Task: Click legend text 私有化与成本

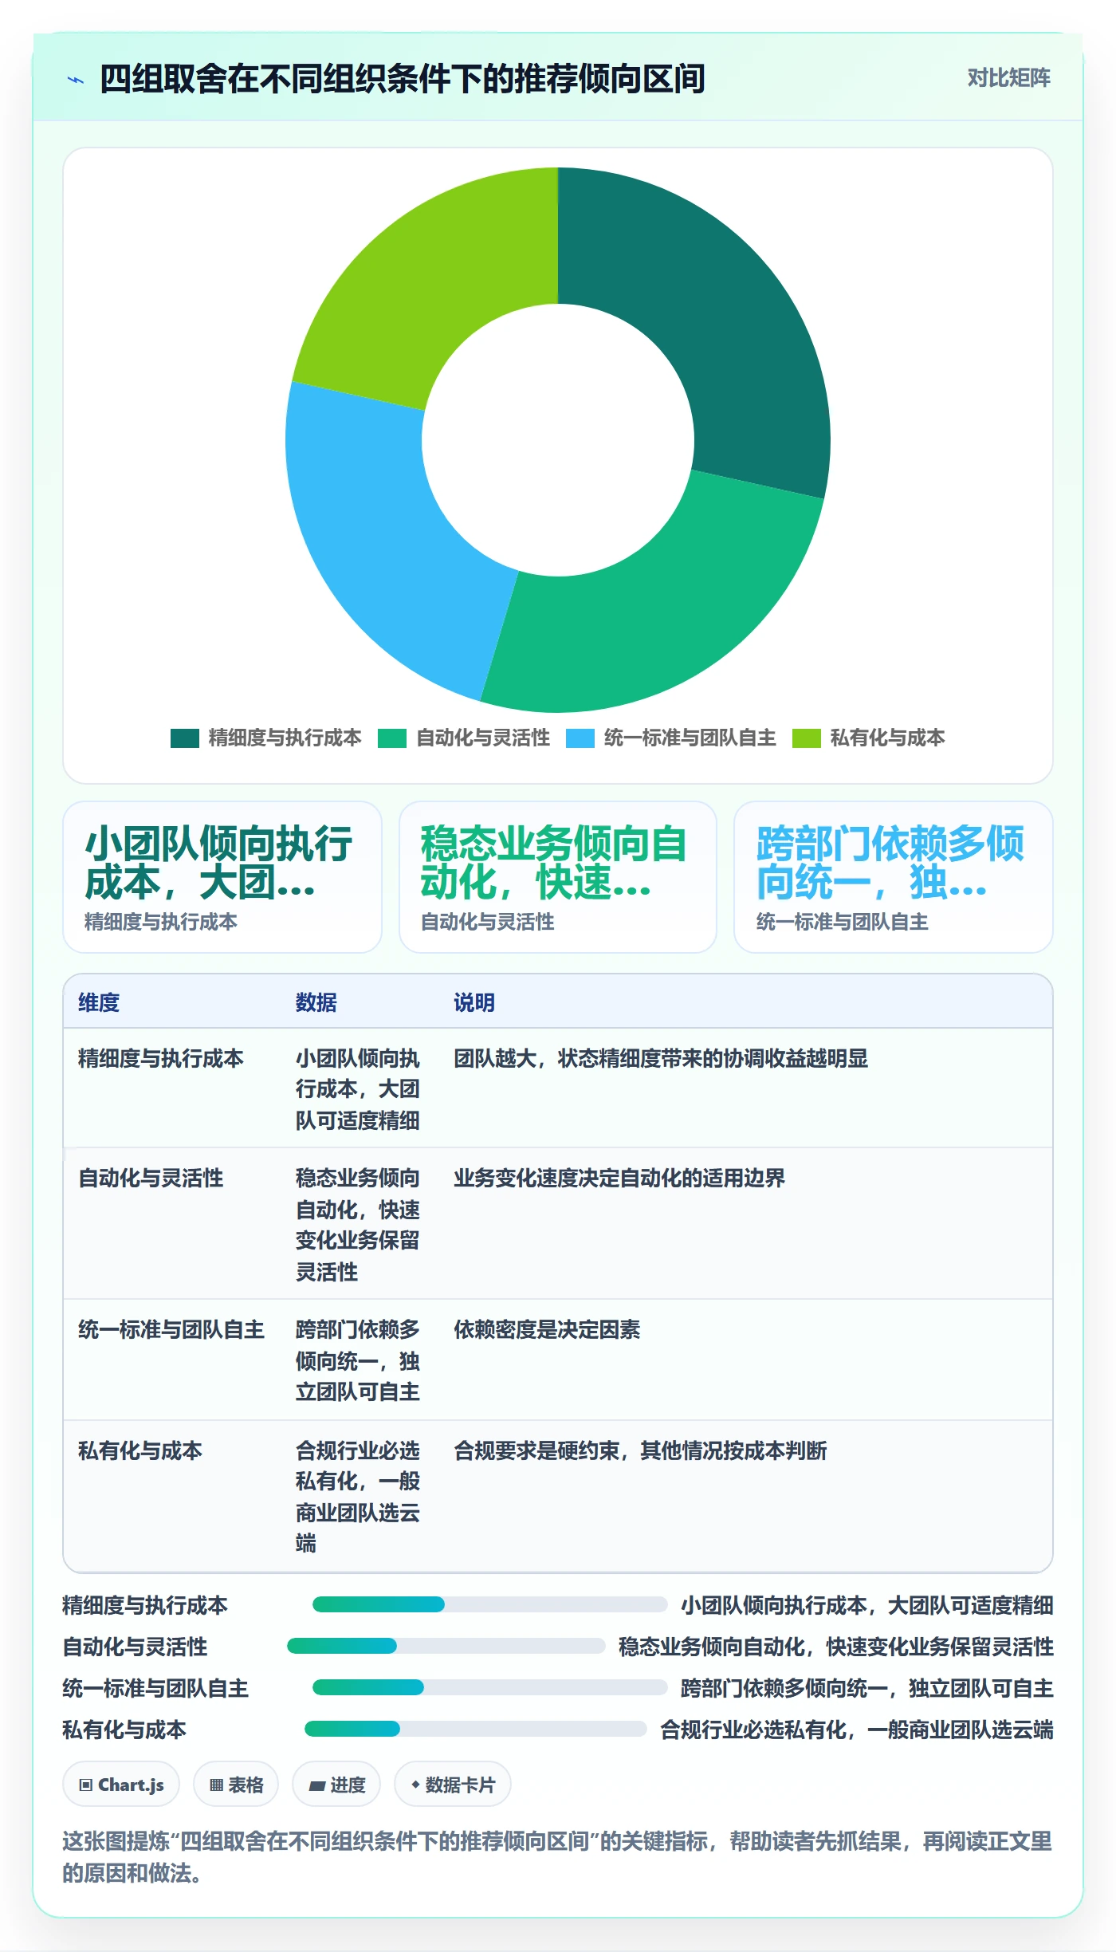Action: [x=887, y=738]
